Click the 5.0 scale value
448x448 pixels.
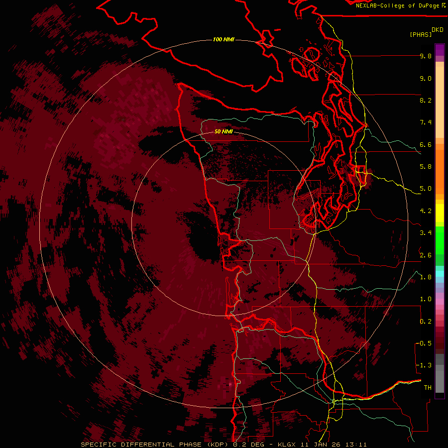[426, 189]
